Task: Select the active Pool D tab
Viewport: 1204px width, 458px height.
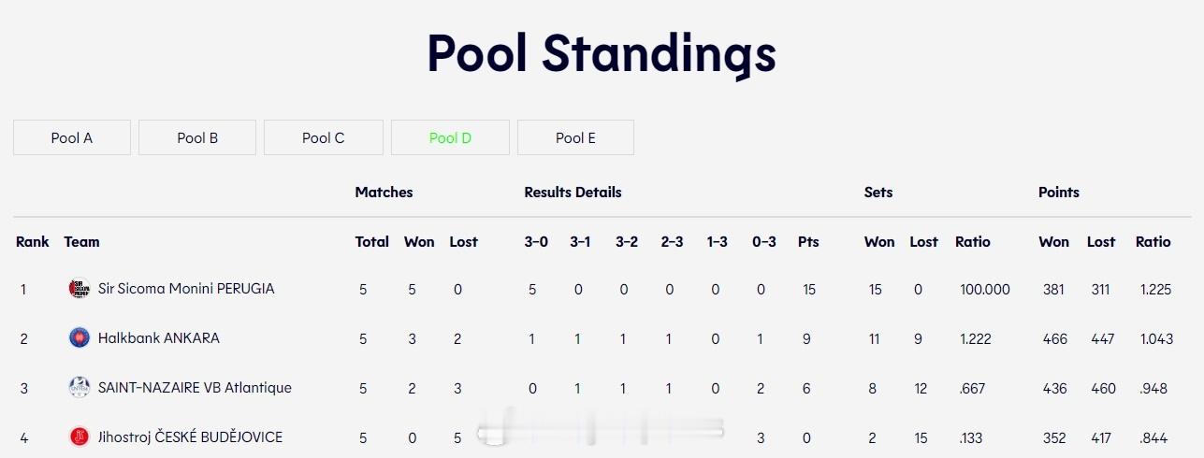Action: [x=450, y=137]
